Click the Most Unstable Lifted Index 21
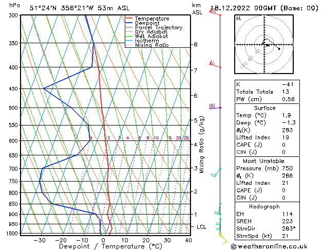The height and width of the screenshot is (250, 323). (x=286, y=183)
